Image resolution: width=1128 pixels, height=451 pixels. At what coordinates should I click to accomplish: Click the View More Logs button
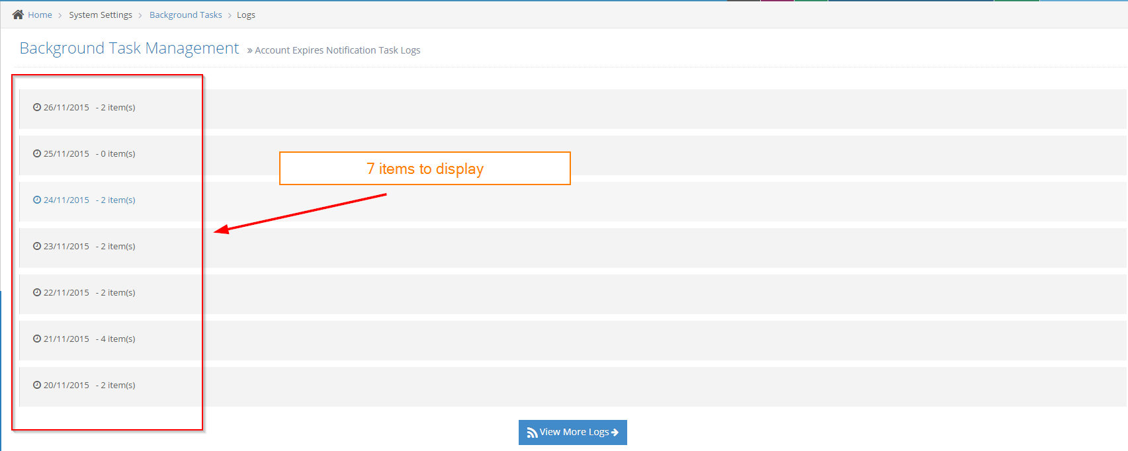pyautogui.click(x=573, y=432)
